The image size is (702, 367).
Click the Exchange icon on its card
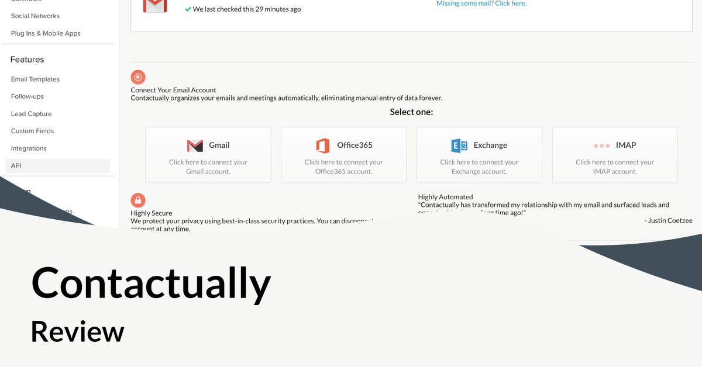pos(459,145)
